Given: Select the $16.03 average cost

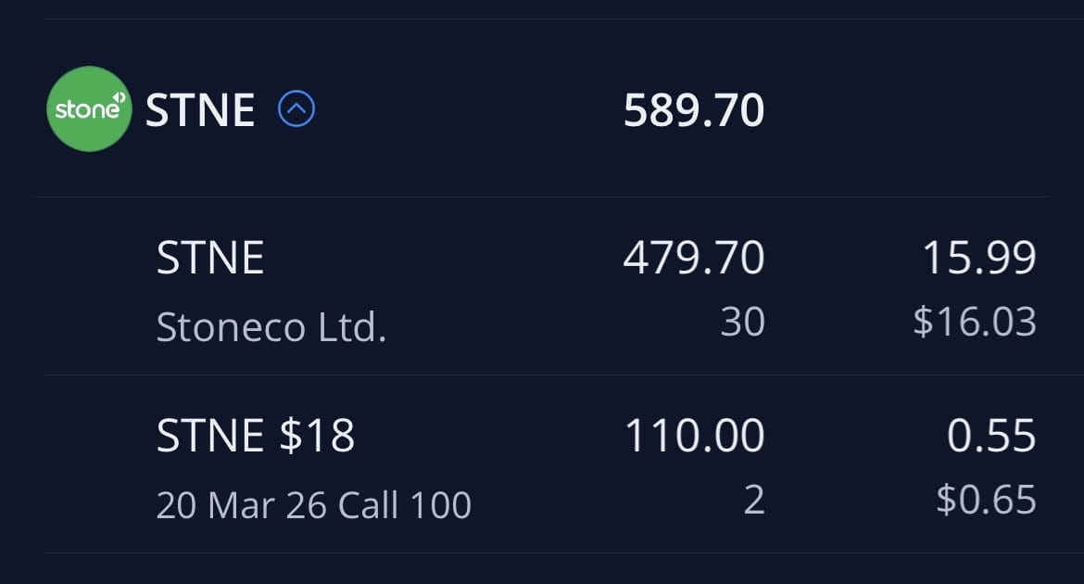Looking at the screenshot, I should pyautogui.click(x=974, y=323).
